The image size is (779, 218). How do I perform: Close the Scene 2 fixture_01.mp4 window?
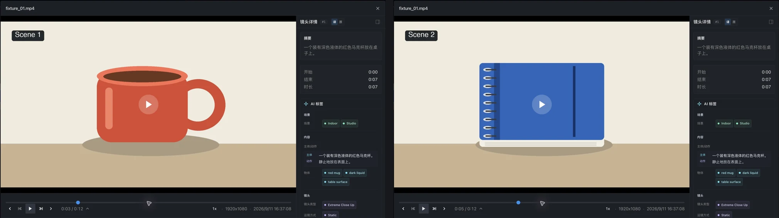pos(771,8)
